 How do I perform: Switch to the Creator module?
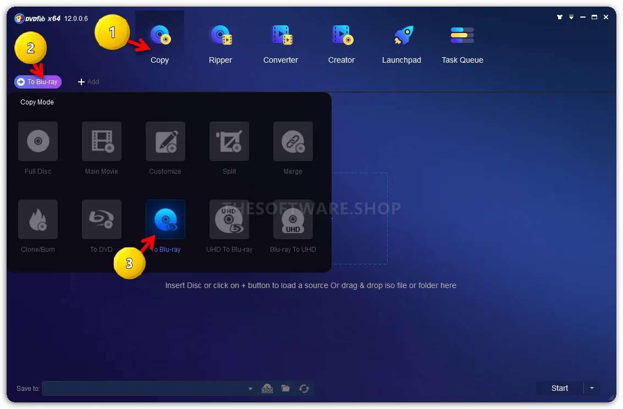pyautogui.click(x=341, y=43)
